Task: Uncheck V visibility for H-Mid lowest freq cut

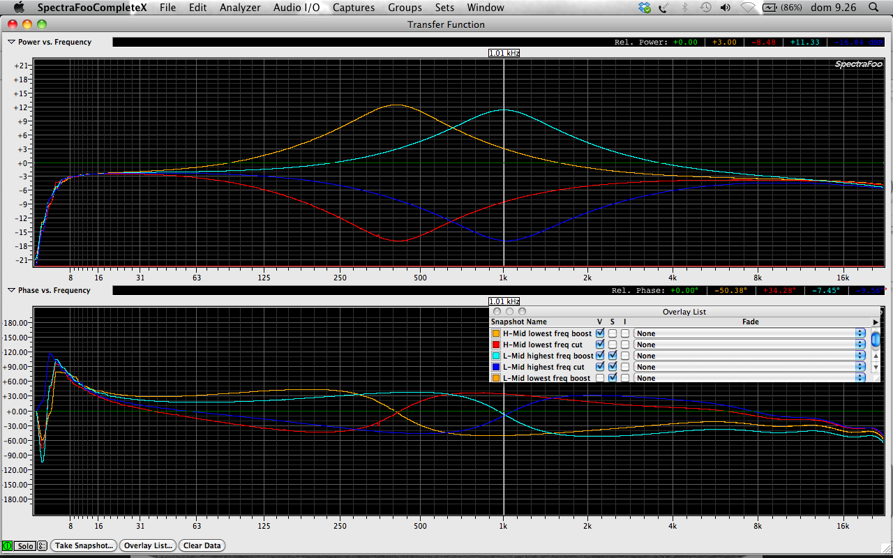Action: [x=600, y=345]
